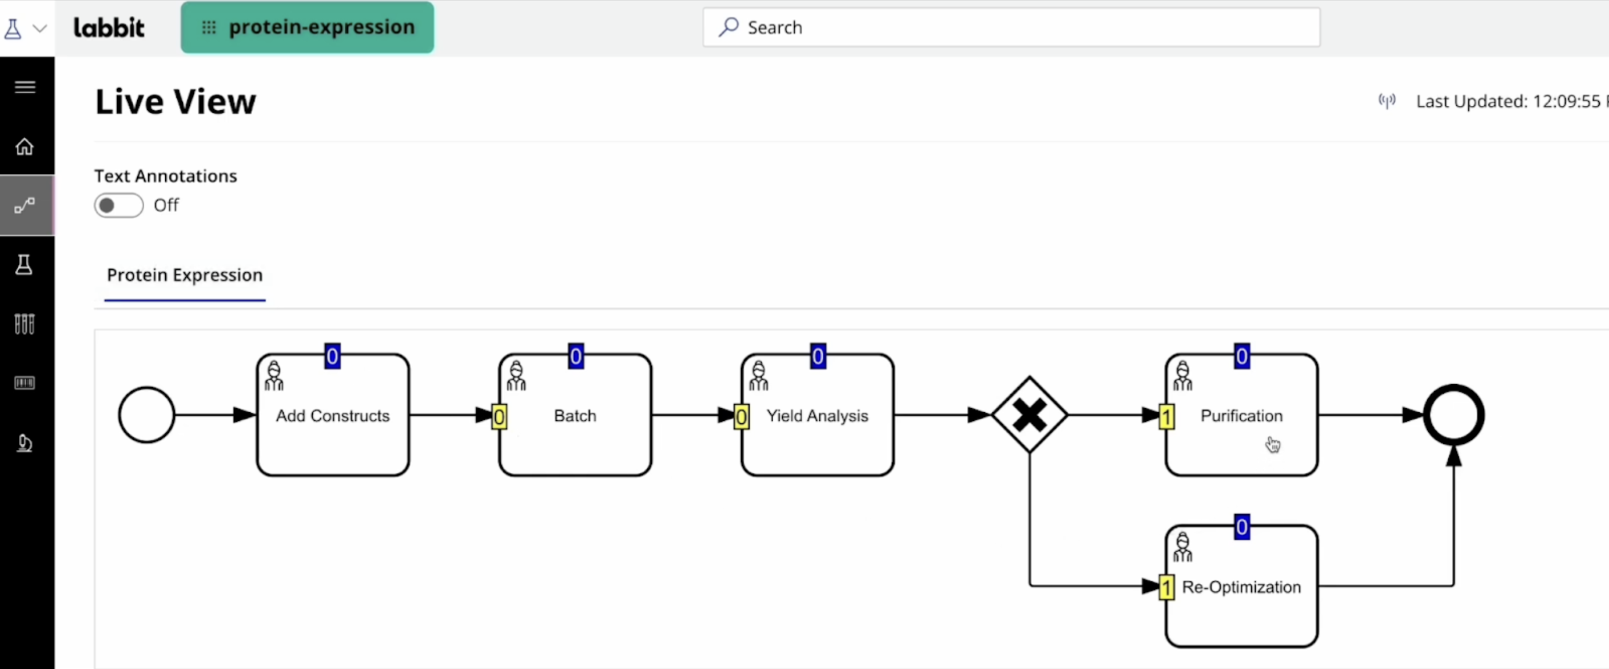
Task: Click the live broadcast status icon
Action: tap(1387, 101)
